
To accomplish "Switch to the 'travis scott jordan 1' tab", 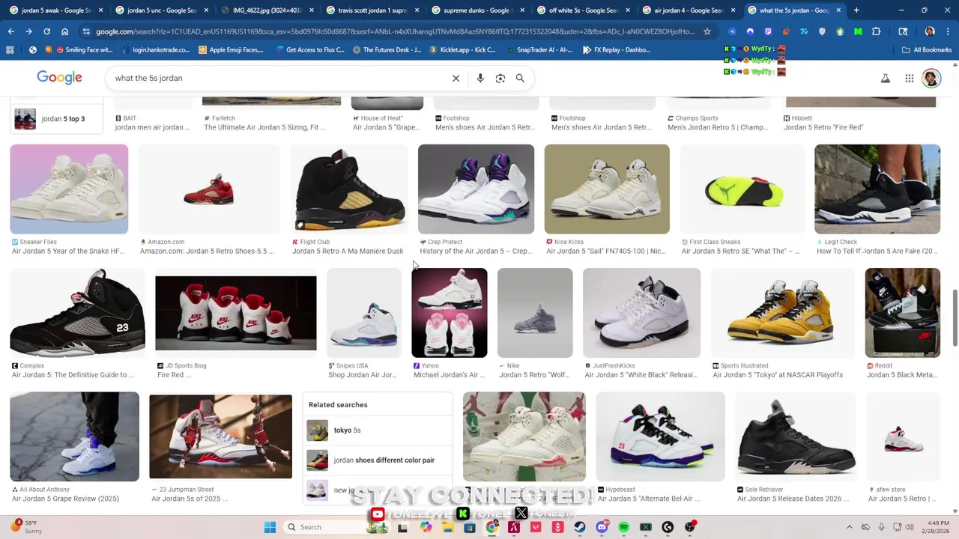I will (372, 10).
